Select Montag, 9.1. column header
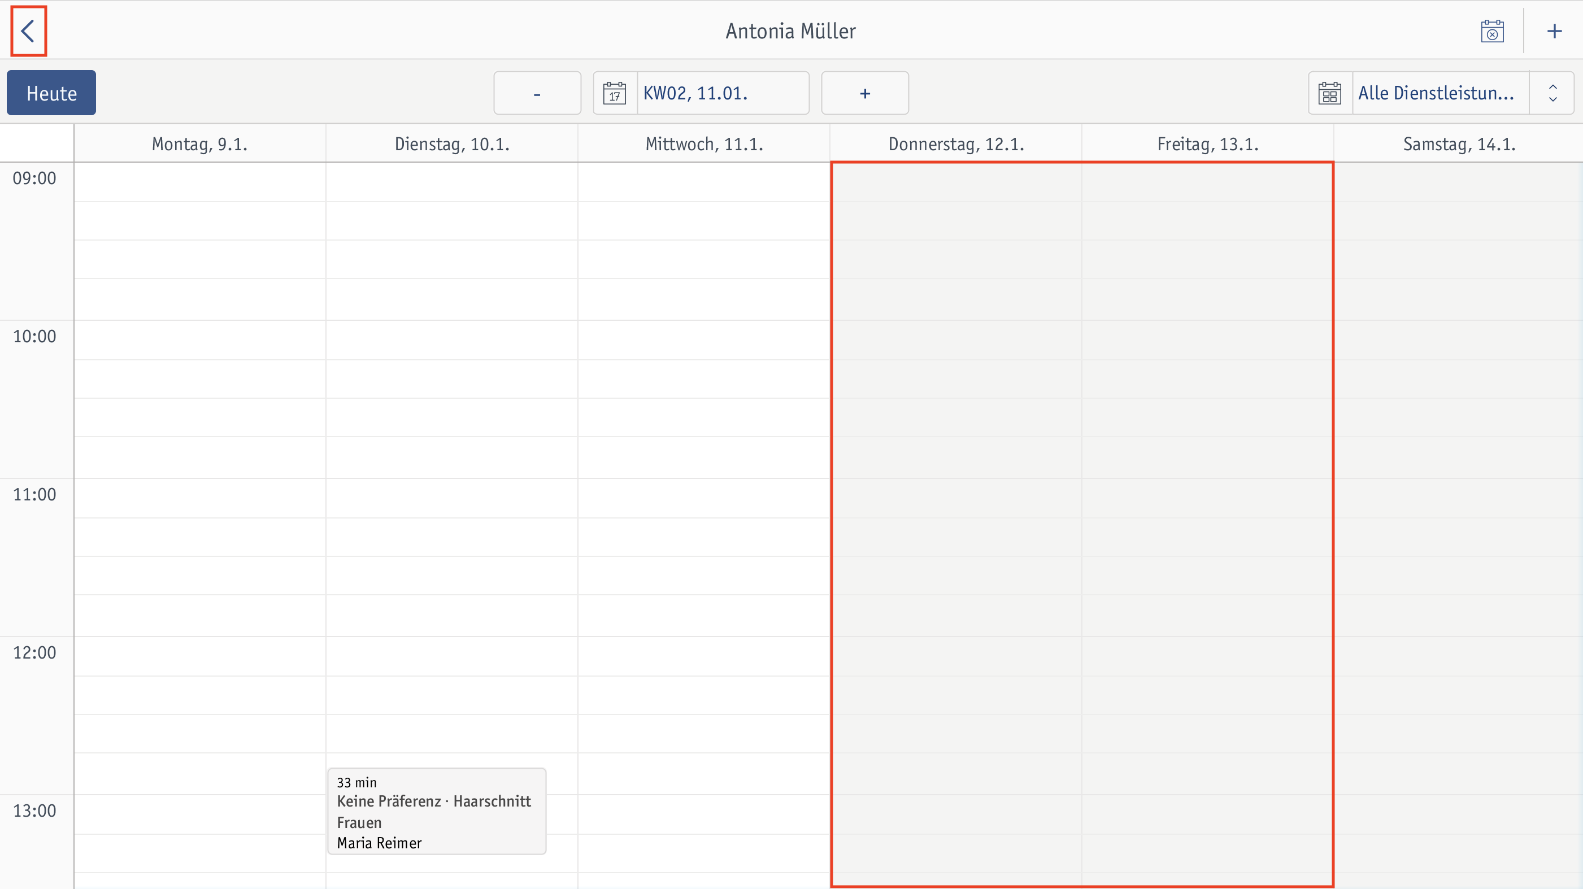The height and width of the screenshot is (889, 1583). pos(200,144)
